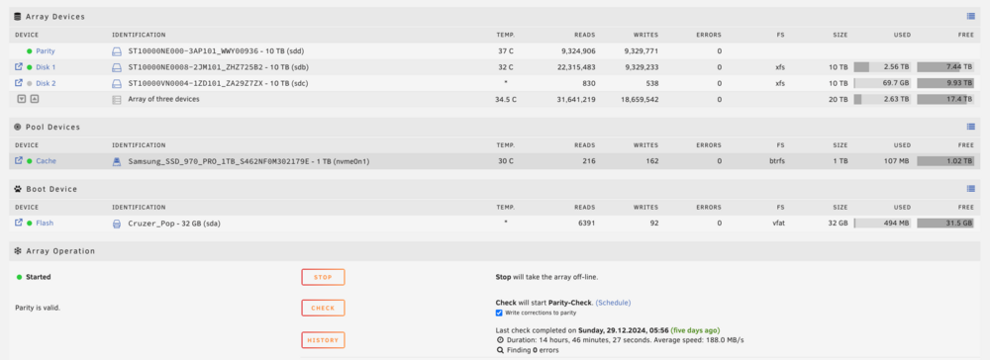Open the Cache device settings link

point(46,161)
